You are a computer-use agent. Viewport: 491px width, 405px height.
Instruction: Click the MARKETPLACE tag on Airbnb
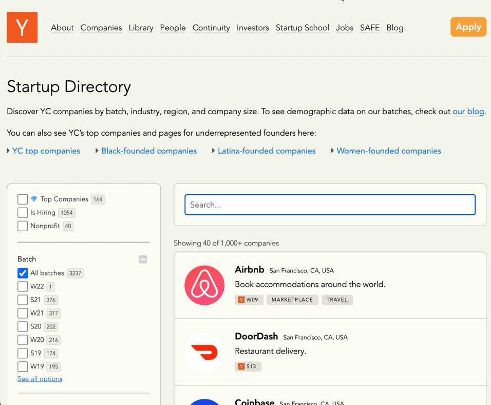pos(292,300)
